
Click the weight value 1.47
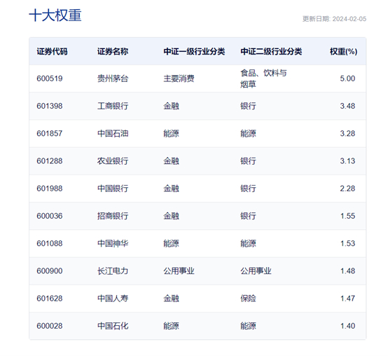[x=347, y=299]
